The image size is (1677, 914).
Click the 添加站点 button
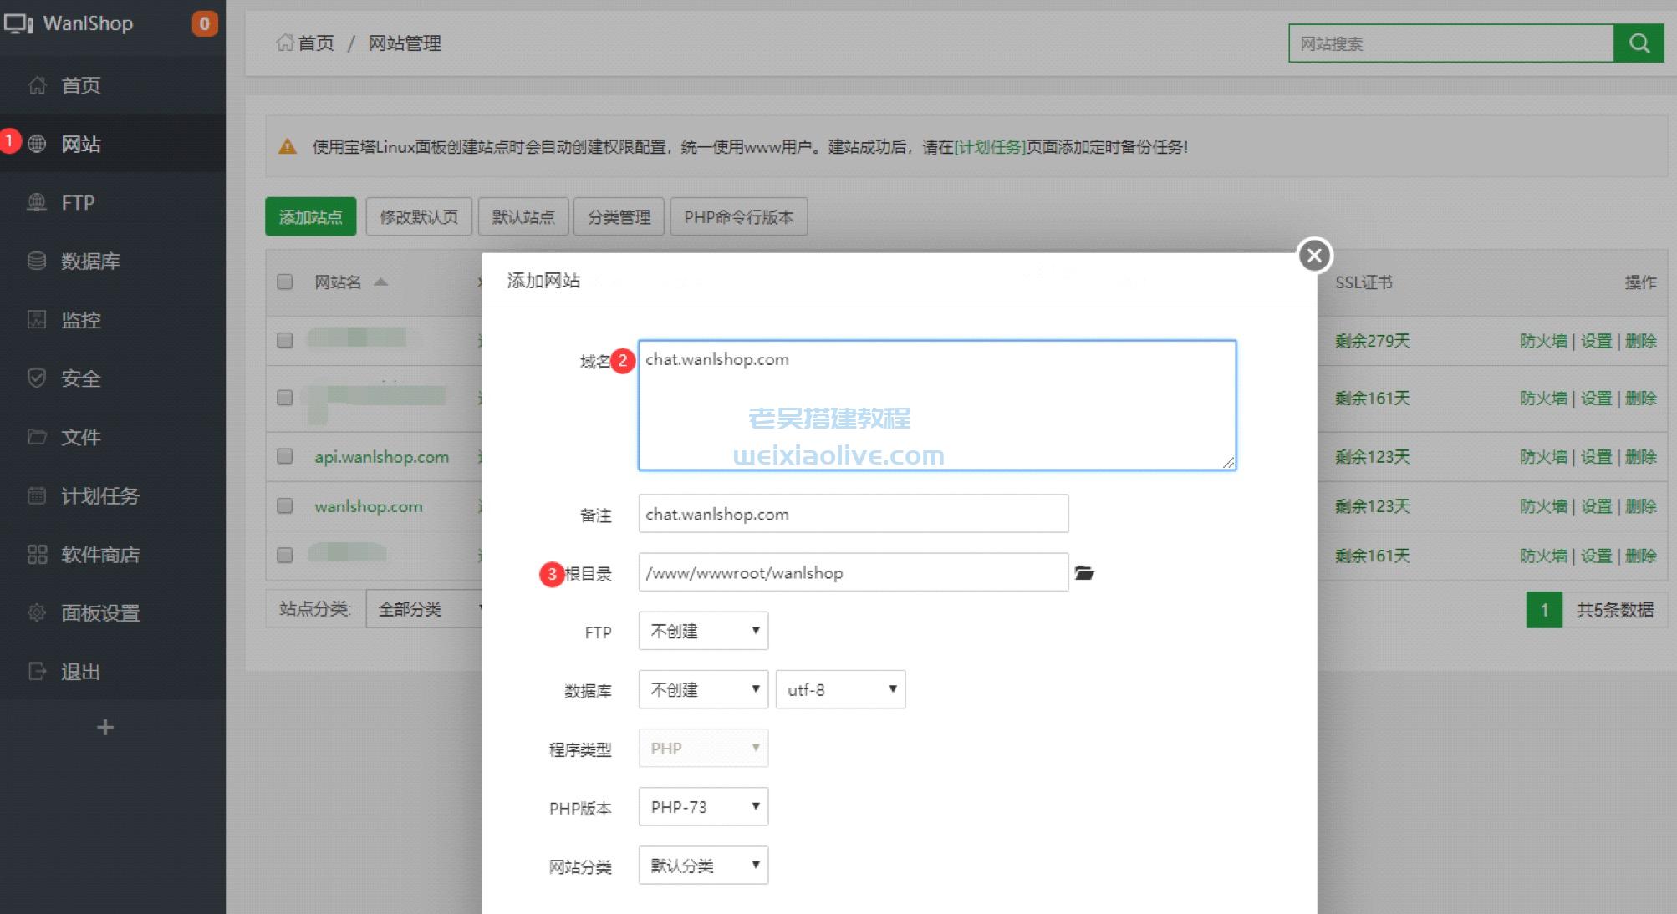pyautogui.click(x=309, y=216)
